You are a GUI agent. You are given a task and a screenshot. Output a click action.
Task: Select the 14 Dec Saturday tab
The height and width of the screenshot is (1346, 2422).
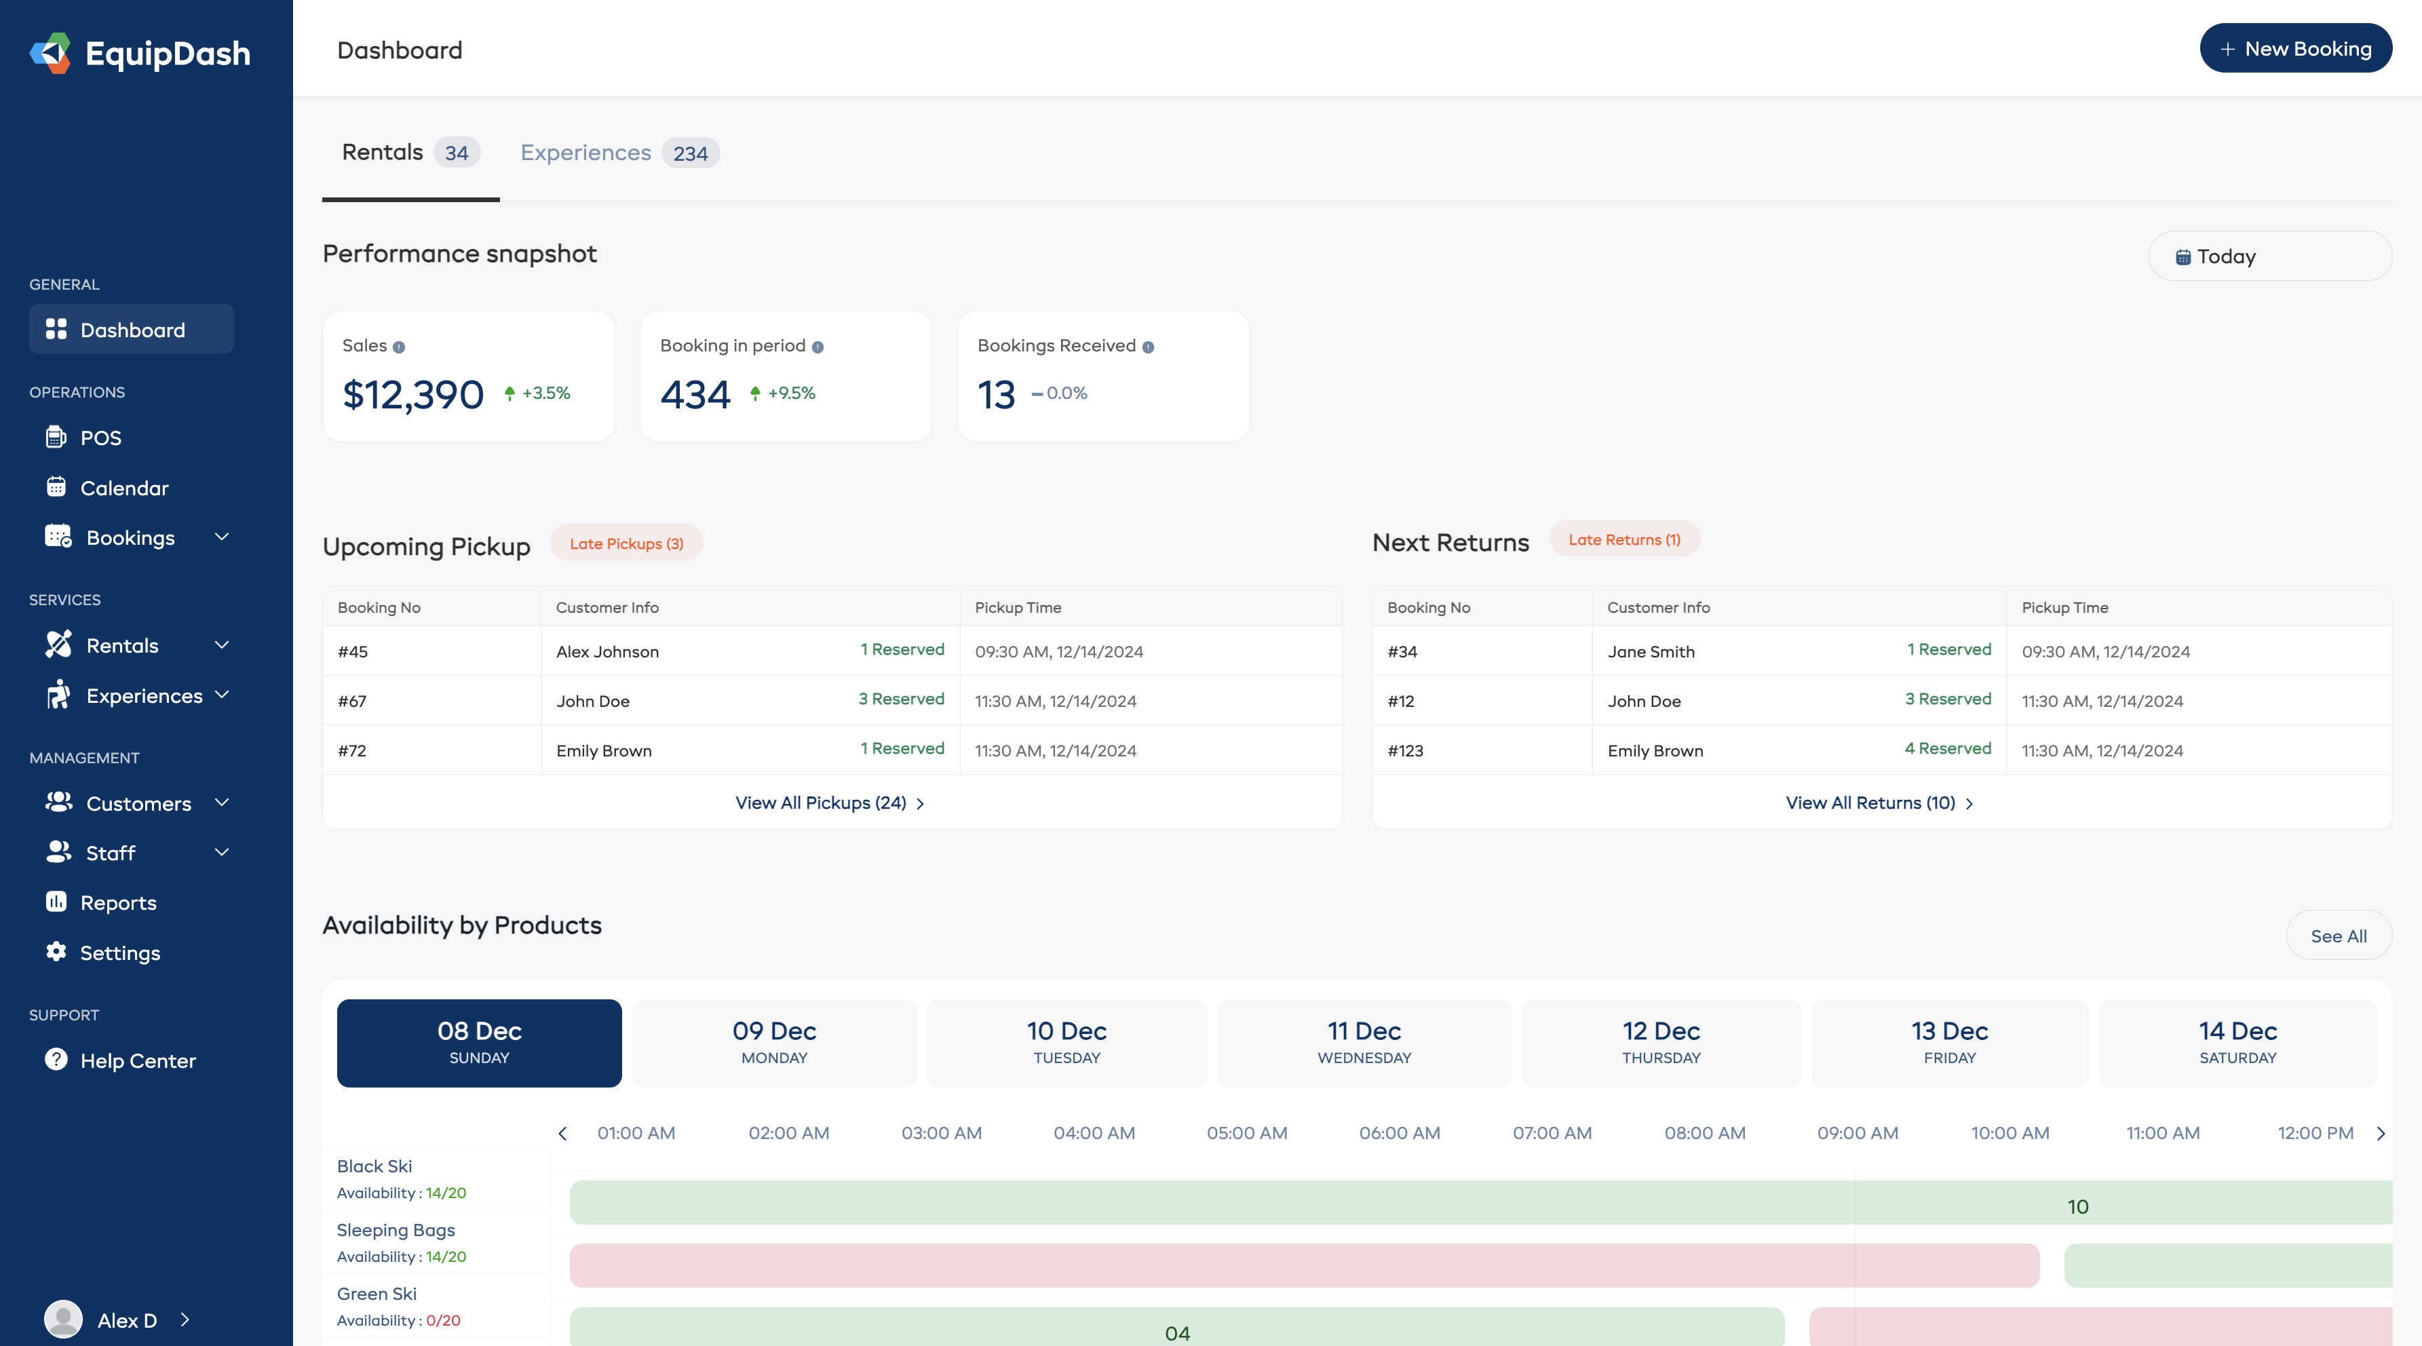2237,1042
